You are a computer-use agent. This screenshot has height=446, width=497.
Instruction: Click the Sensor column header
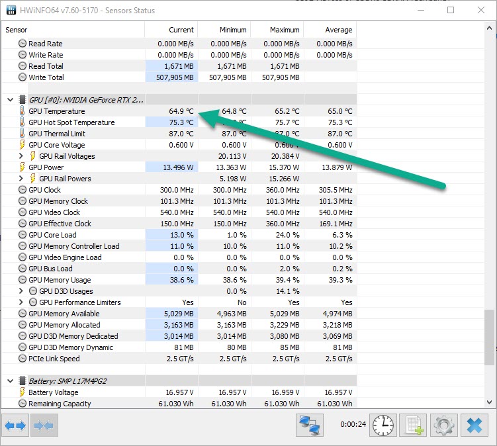pyautogui.click(x=73, y=30)
